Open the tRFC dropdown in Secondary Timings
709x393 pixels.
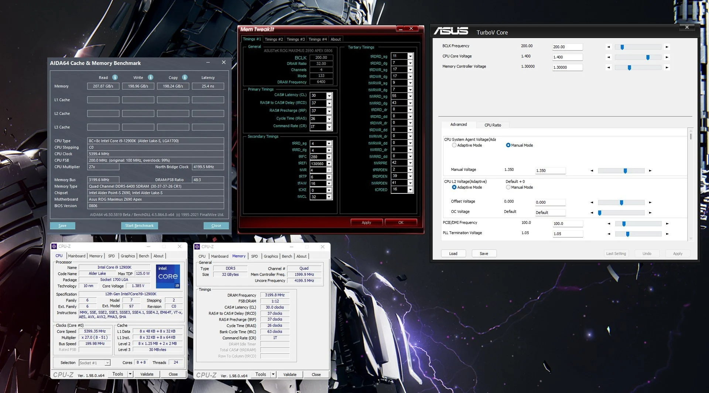tap(329, 157)
